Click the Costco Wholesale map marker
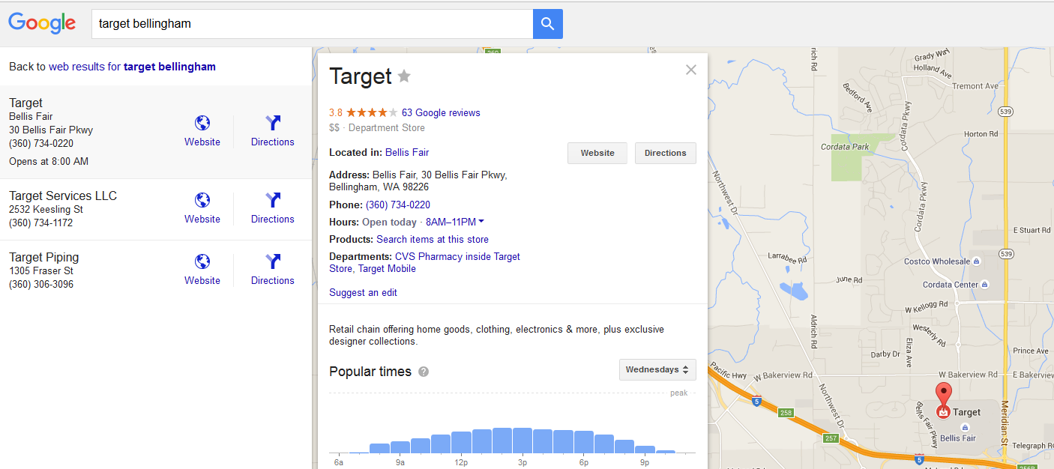The width and height of the screenshot is (1054, 469). [x=976, y=261]
